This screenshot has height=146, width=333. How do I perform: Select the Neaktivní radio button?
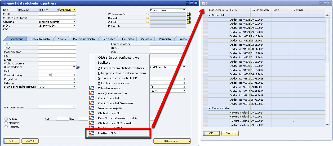(6, 123)
